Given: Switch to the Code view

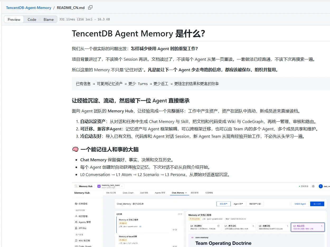Looking at the screenshot, I should click(x=32, y=20).
